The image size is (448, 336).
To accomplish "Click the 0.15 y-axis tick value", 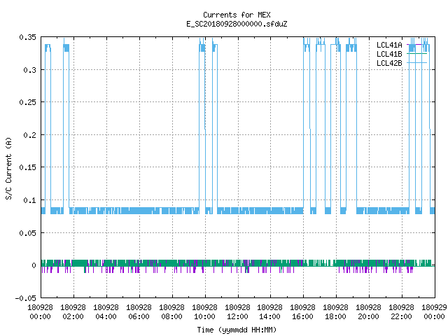I will pos(28,167).
